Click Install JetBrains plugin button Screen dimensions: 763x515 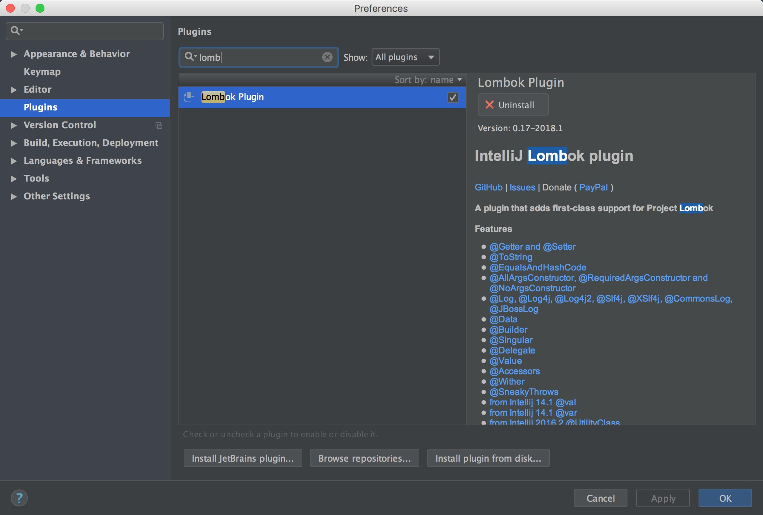(x=243, y=458)
